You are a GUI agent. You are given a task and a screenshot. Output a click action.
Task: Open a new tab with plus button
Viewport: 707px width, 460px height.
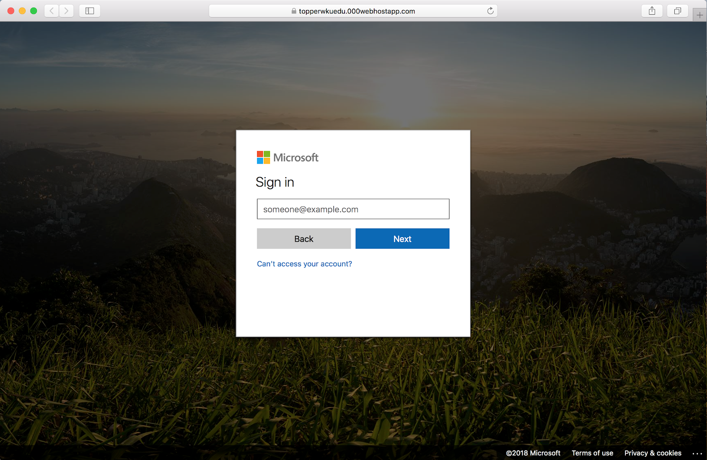pyautogui.click(x=699, y=15)
